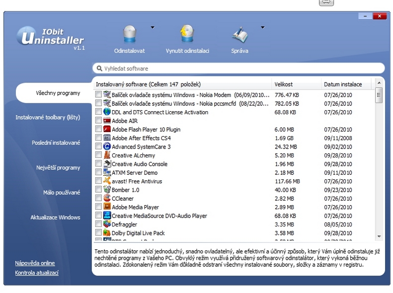The image size is (393, 293).
Task: Select Creative Audio Console row text
Action: tap(140, 164)
